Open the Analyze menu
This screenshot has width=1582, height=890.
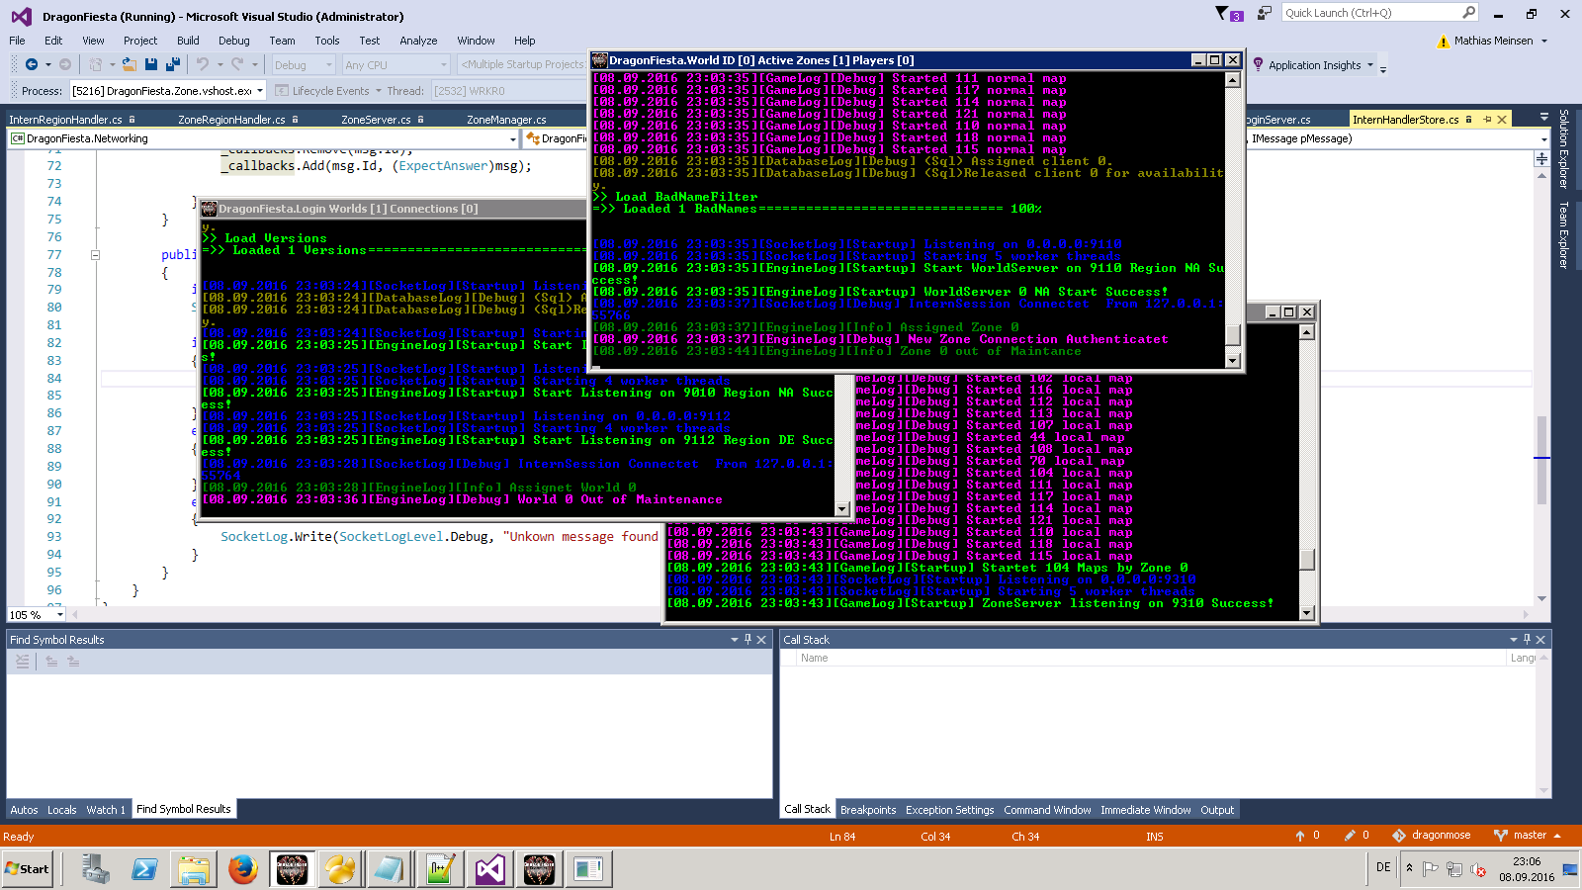418,41
